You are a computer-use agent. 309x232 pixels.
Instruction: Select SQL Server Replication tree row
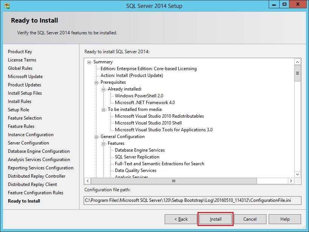137,157
